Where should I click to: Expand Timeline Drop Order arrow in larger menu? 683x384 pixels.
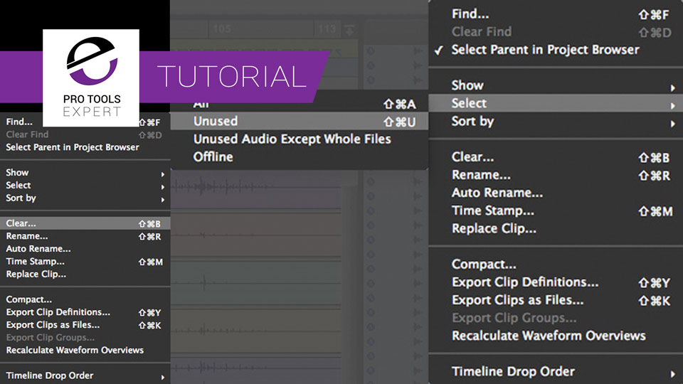673,373
